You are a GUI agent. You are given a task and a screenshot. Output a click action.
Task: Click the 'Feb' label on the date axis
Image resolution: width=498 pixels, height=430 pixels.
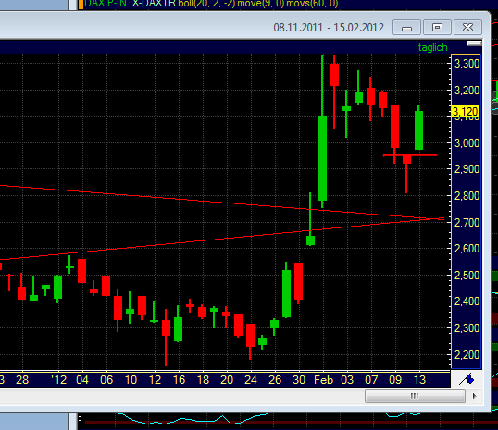pyautogui.click(x=323, y=380)
